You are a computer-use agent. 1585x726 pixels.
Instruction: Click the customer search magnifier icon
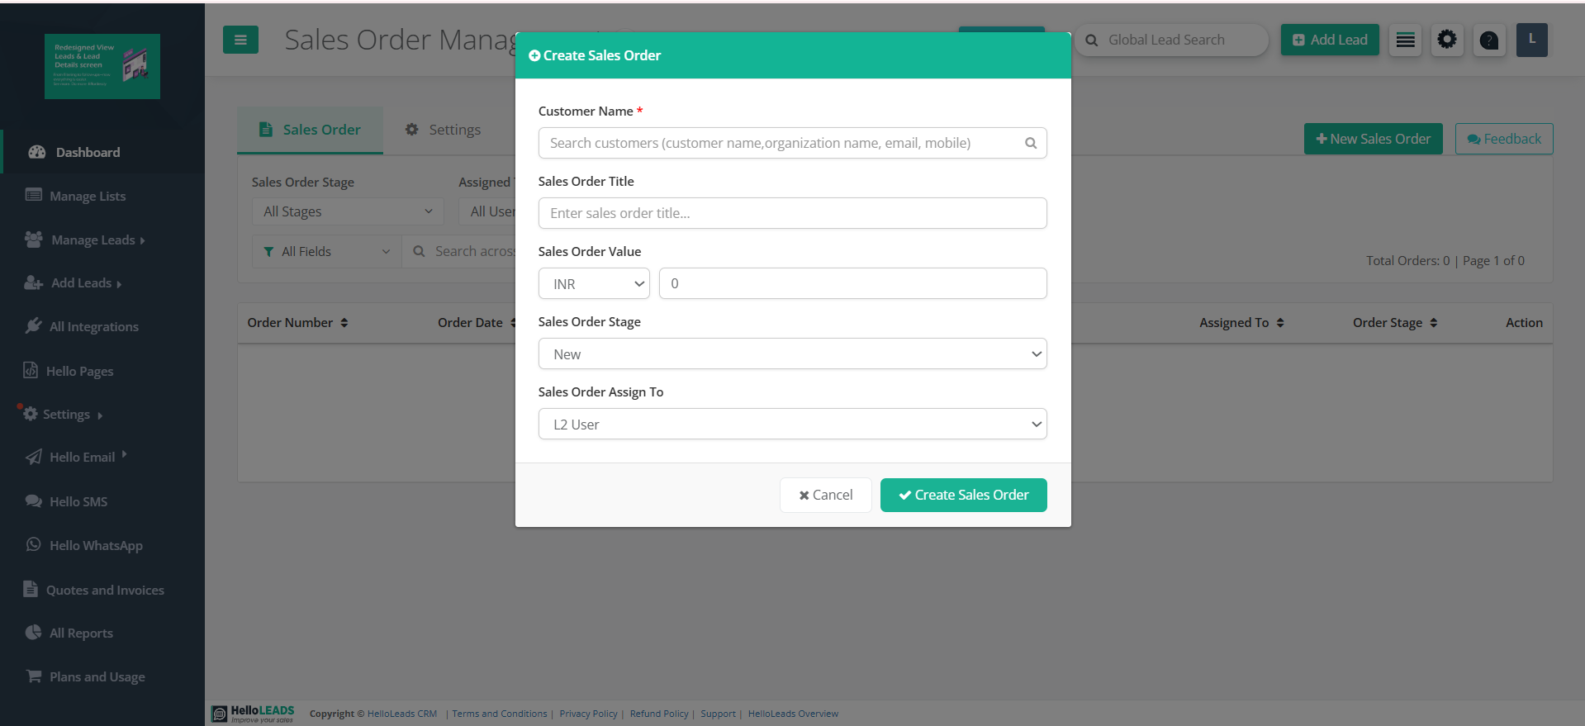(x=1031, y=143)
